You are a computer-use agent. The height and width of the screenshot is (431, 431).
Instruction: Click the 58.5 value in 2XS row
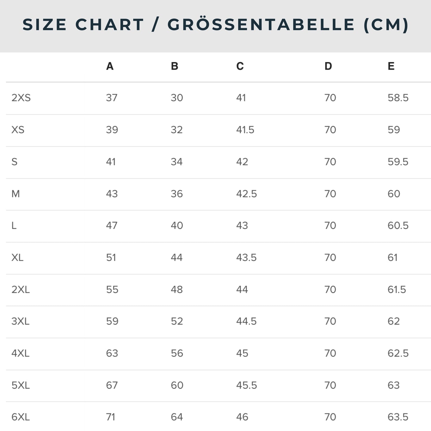tap(398, 98)
